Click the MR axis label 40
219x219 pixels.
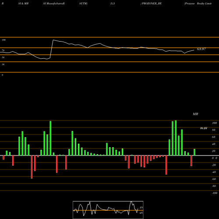(213, 144)
